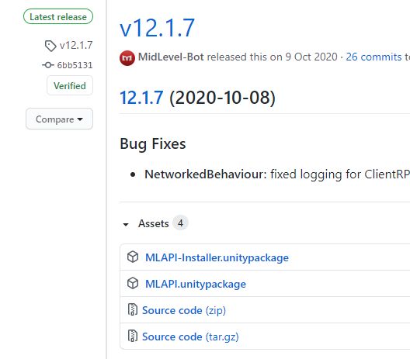Click the zip file icon for Source code (zip)
The height and width of the screenshot is (359, 410).
point(133,309)
